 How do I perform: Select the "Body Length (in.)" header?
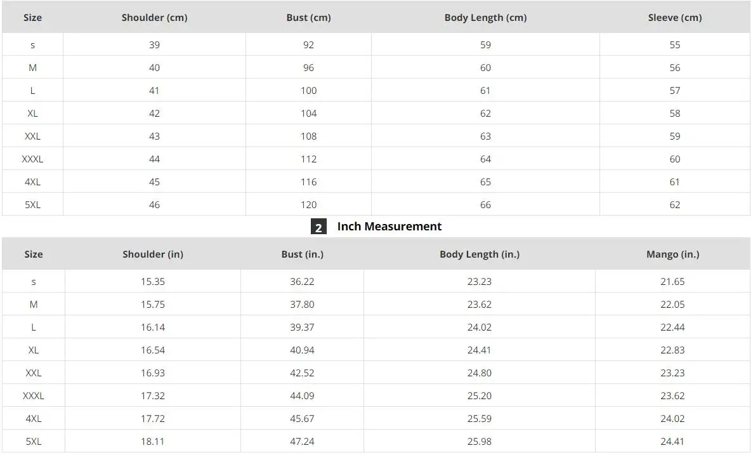coord(480,254)
